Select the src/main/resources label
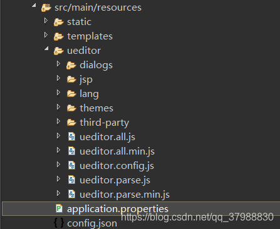The width and height of the screenshot is (280, 229). [x=98, y=8]
